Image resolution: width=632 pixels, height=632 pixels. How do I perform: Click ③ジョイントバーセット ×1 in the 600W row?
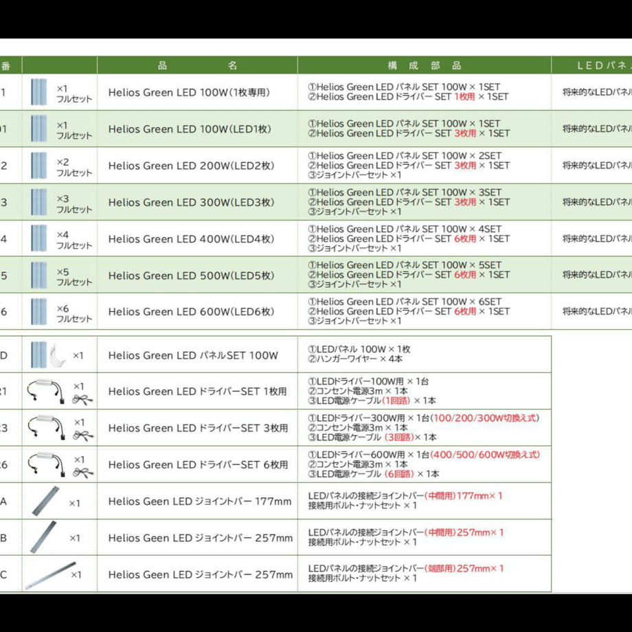coord(354,321)
